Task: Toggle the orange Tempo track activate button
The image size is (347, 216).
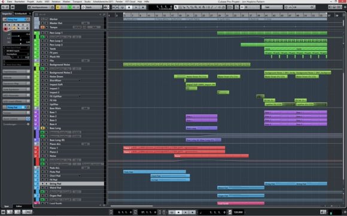Action: pos(42,27)
